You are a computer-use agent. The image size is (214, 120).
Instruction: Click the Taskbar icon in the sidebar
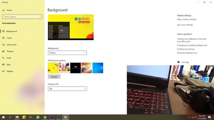pos(3,71)
